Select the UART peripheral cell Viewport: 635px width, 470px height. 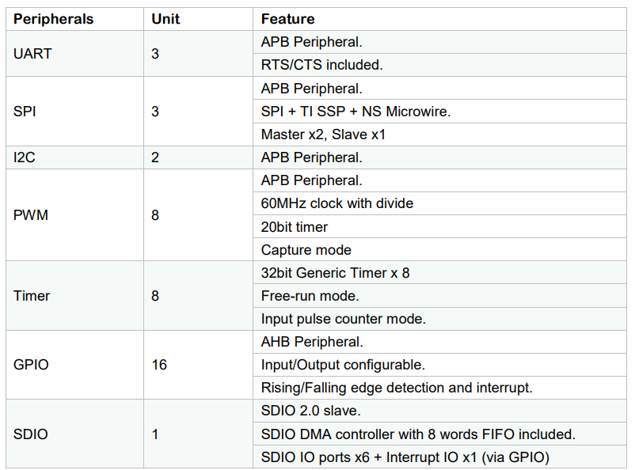click(x=74, y=54)
